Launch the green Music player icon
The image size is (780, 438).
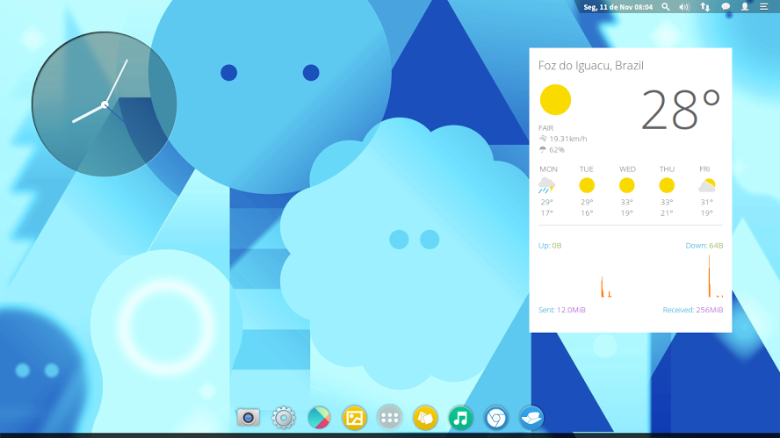coord(460,418)
